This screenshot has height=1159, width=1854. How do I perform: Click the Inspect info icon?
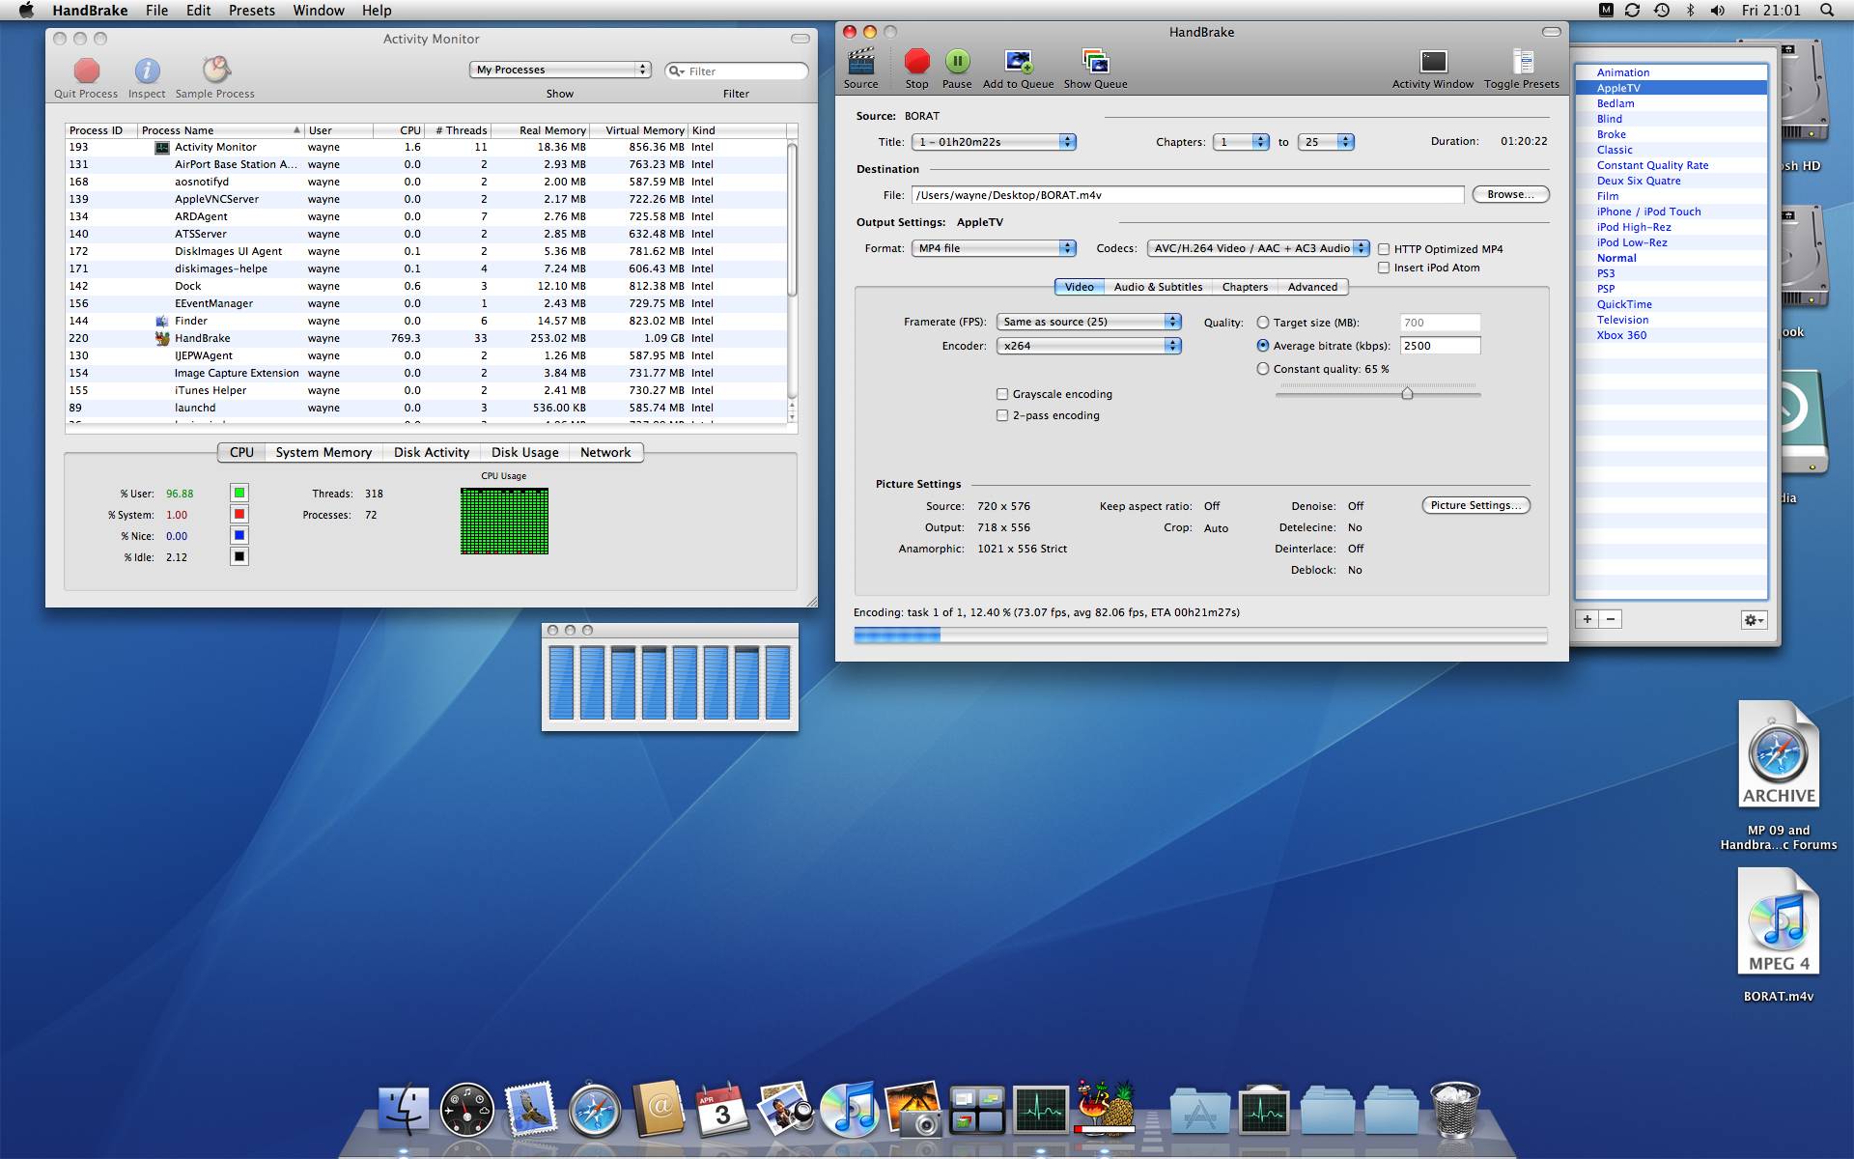(x=147, y=71)
